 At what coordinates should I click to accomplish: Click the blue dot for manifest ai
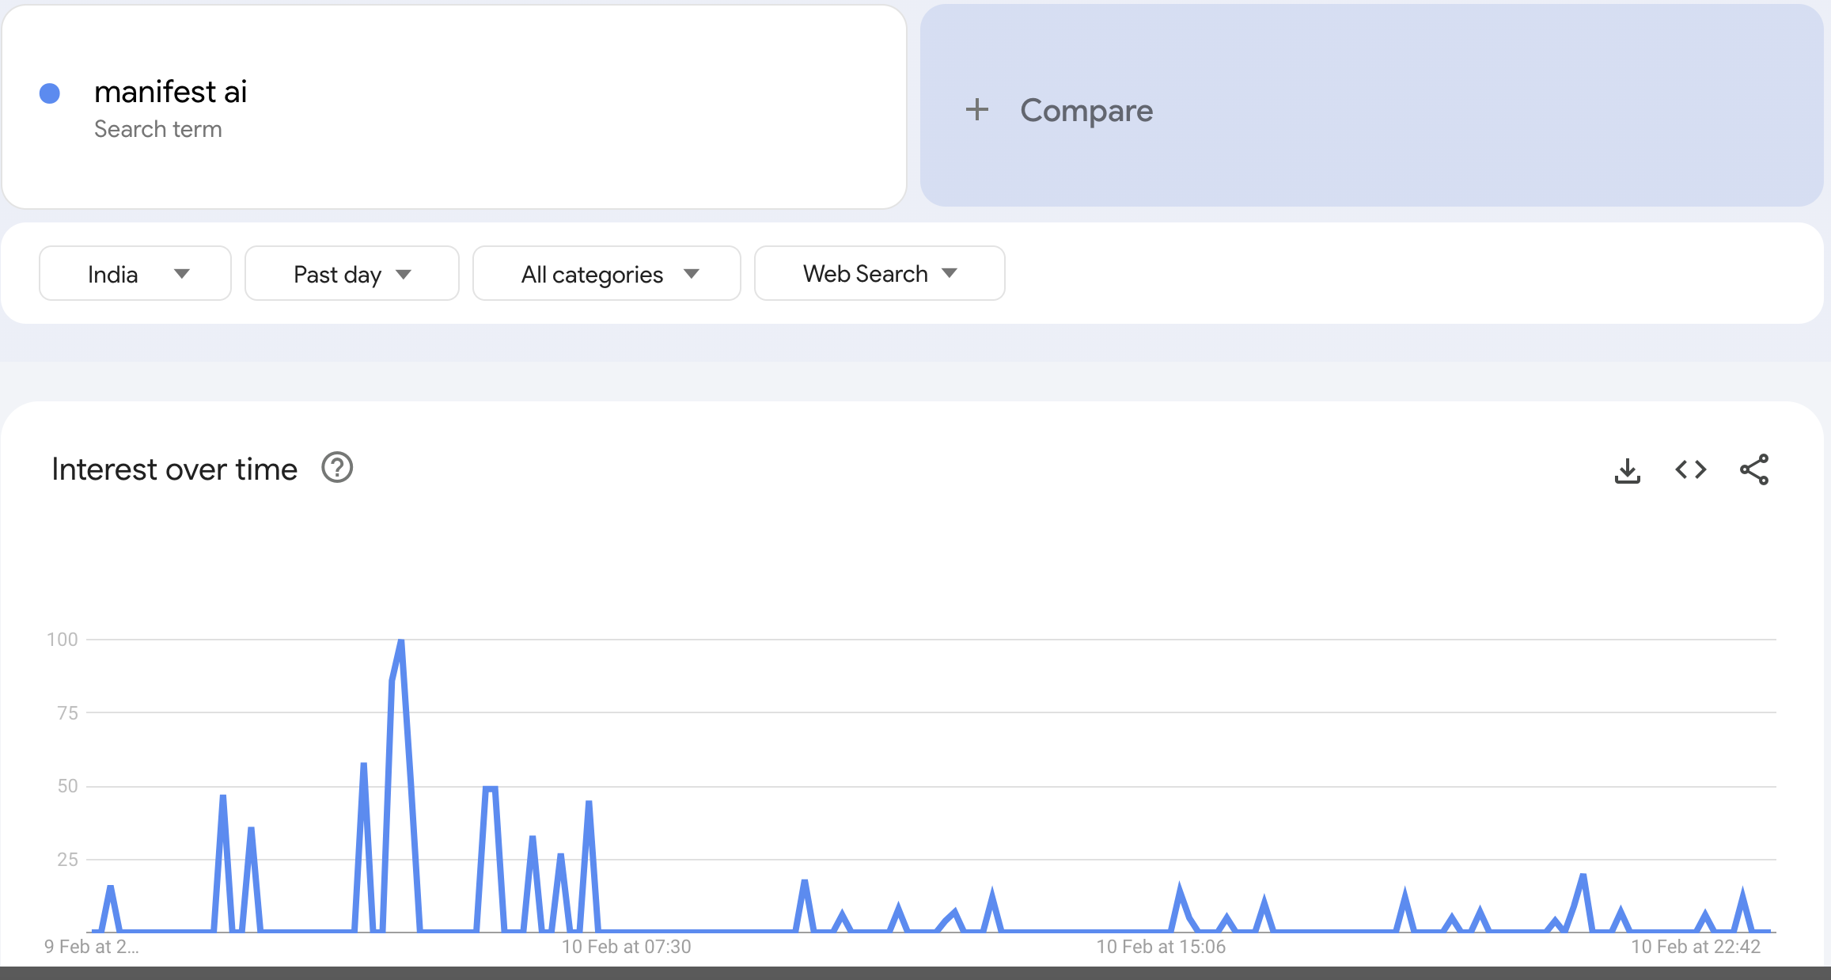[50, 93]
